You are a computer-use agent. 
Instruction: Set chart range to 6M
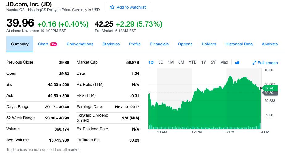coord(181,62)
